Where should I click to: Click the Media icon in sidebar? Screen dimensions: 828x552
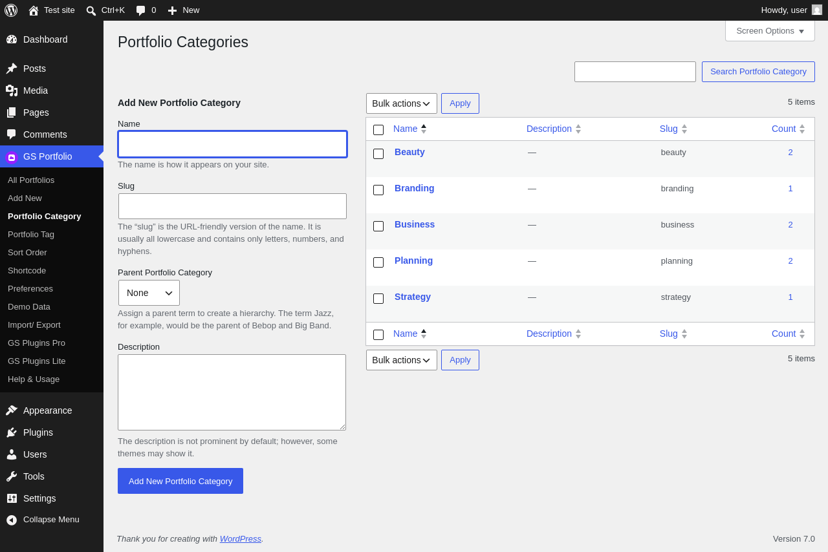12,90
